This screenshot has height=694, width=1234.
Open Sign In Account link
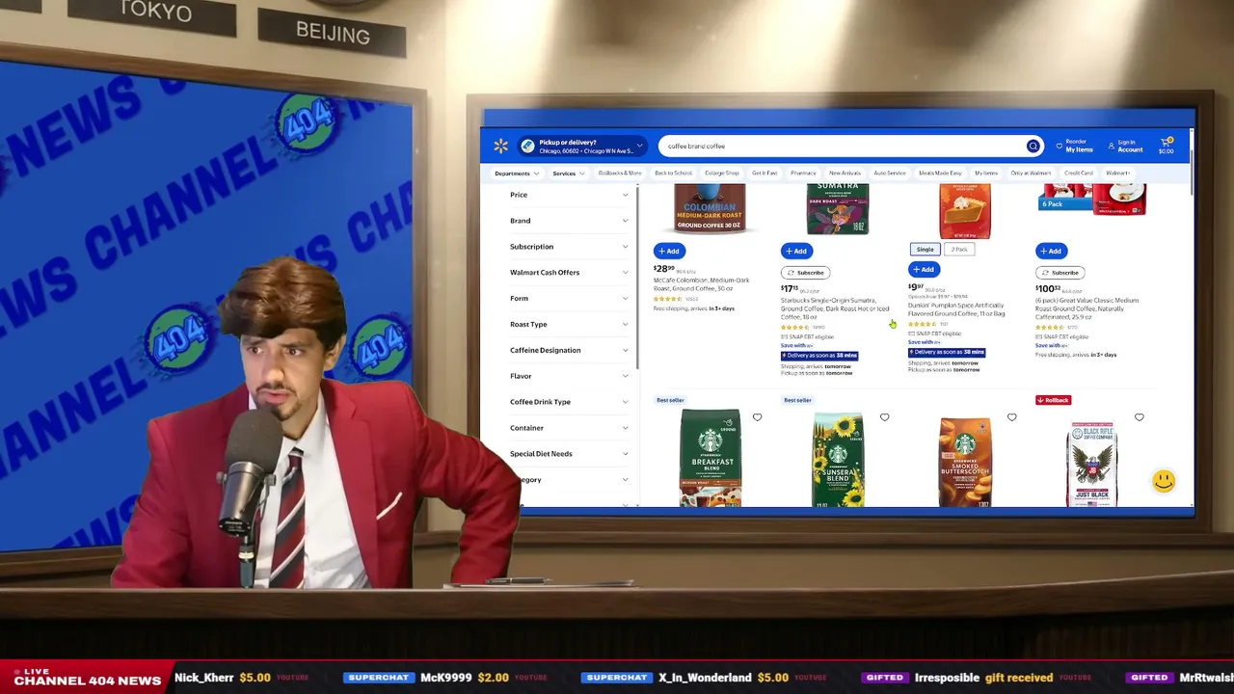coord(1126,147)
